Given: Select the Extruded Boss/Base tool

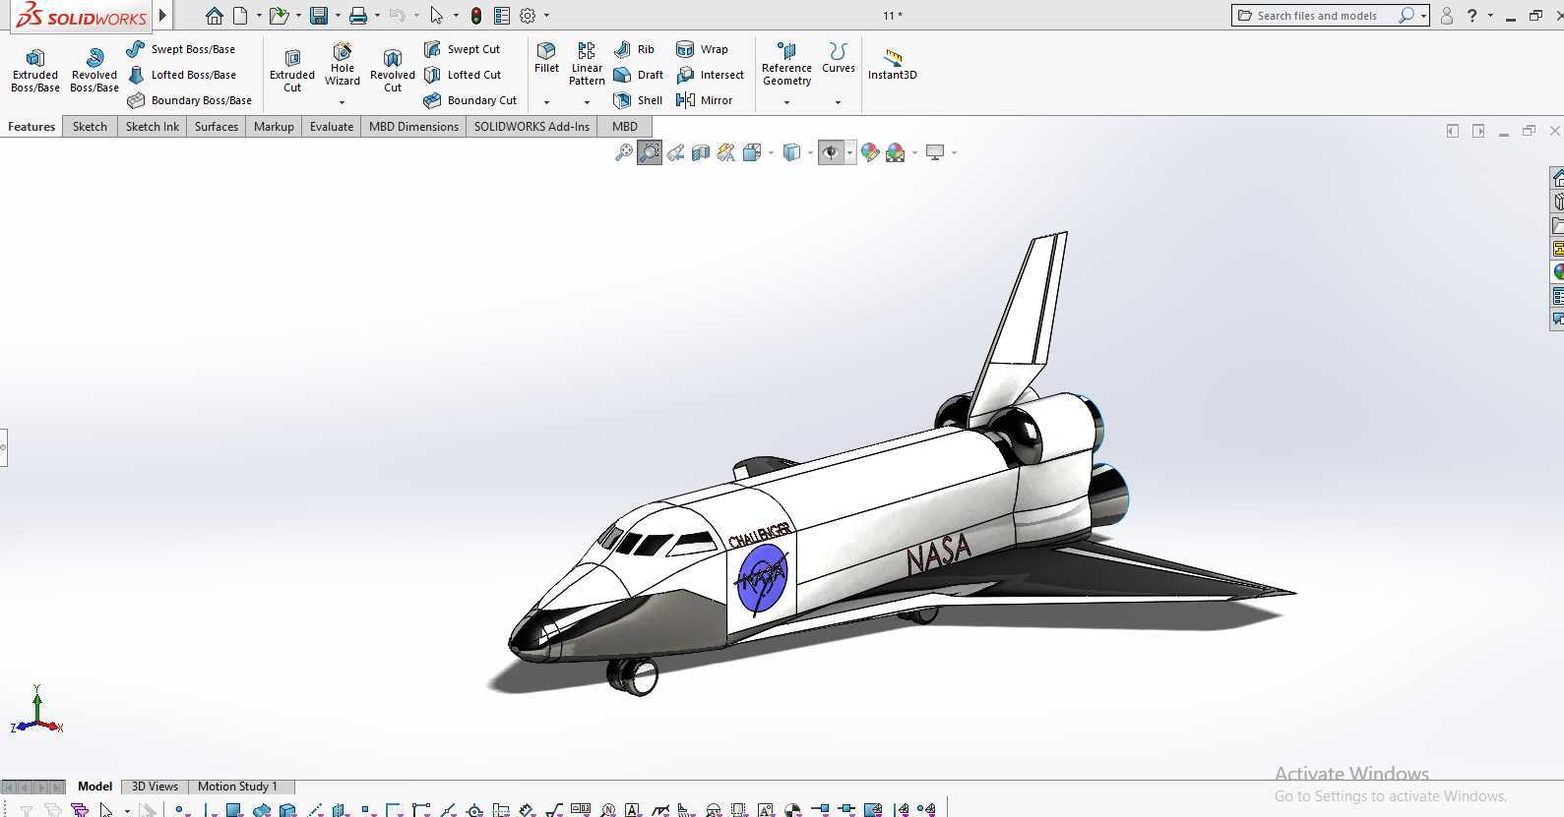Looking at the screenshot, I should 35,70.
